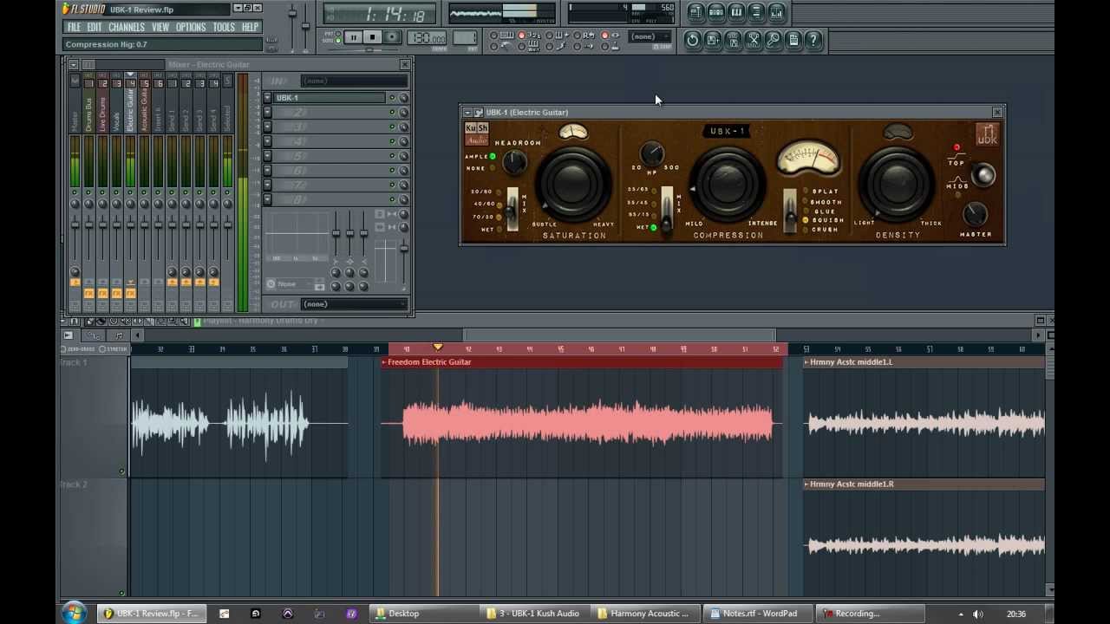This screenshot has width=1110, height=624.
Task: Click the playlist horizontal scrollbar
Action: click(x=620, y=335)
